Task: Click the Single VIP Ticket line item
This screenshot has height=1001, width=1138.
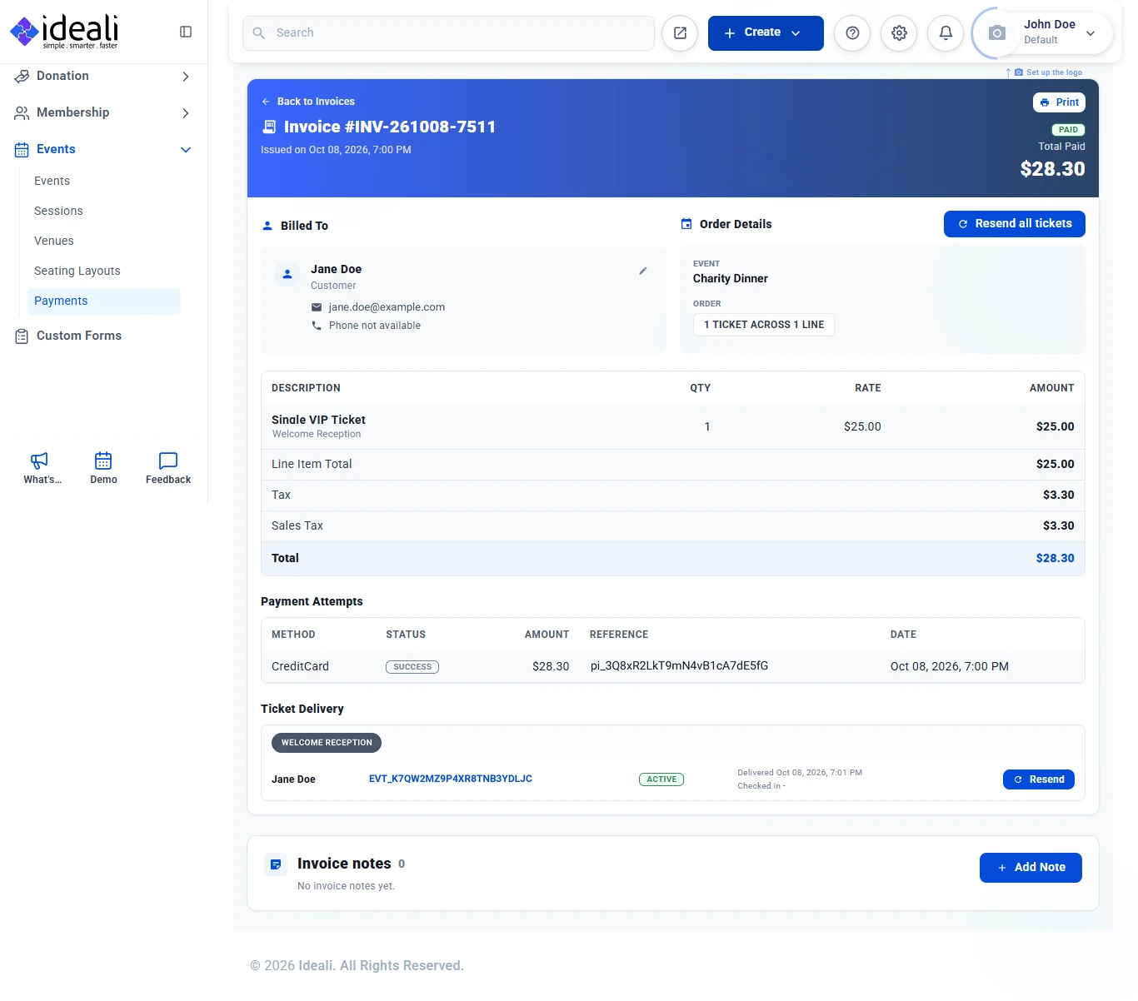Action: point(318,420)
